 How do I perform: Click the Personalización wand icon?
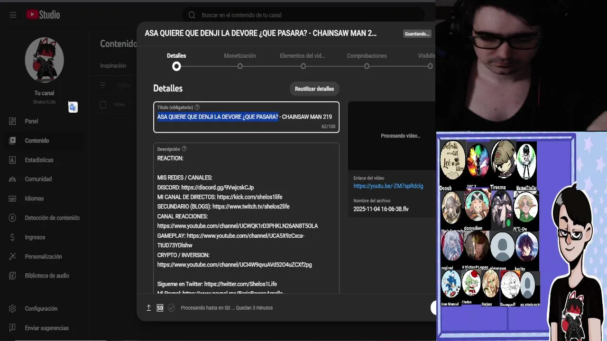[x=13, y=257]
